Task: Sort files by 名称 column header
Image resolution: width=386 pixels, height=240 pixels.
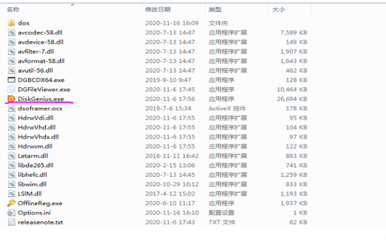Action: click(x=13, y=9)
